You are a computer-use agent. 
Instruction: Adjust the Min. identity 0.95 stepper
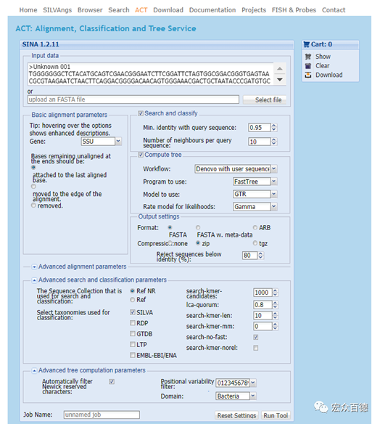coord(274,127)
